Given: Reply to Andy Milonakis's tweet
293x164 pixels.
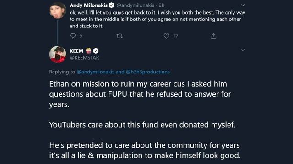Looking at the screenshot, I should coord(73,36).
